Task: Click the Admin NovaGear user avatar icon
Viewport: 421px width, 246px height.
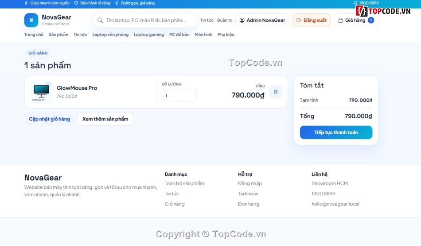Action: (x=242, y=20)
